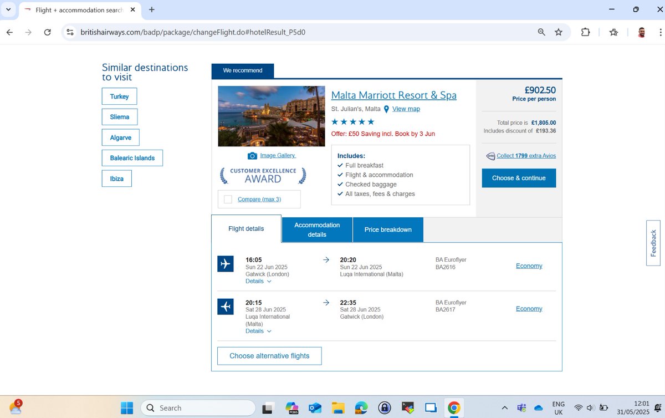Click the hotel five-star rating

coord(353,122)
